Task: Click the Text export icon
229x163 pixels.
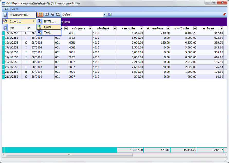Action: tap(39, 32)
